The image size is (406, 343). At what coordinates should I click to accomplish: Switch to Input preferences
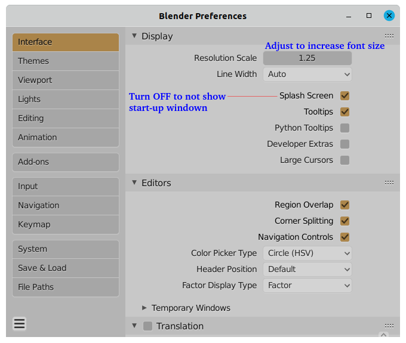click(66, 187)
